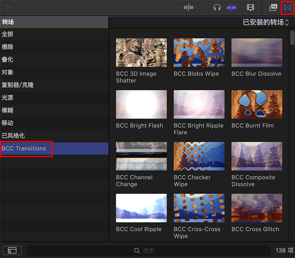The height and width of the screenshot is (258, 295).
Task: Select BCC Cross Glitch thumbnail
Action: [257, 208]
